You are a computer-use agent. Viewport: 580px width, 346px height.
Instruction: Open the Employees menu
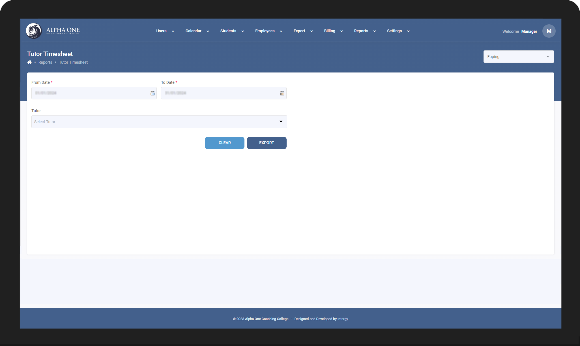tap(265, 31)
